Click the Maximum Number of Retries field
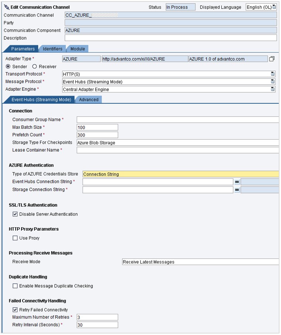Screen dimensions: 281x335 coord(97,317)
